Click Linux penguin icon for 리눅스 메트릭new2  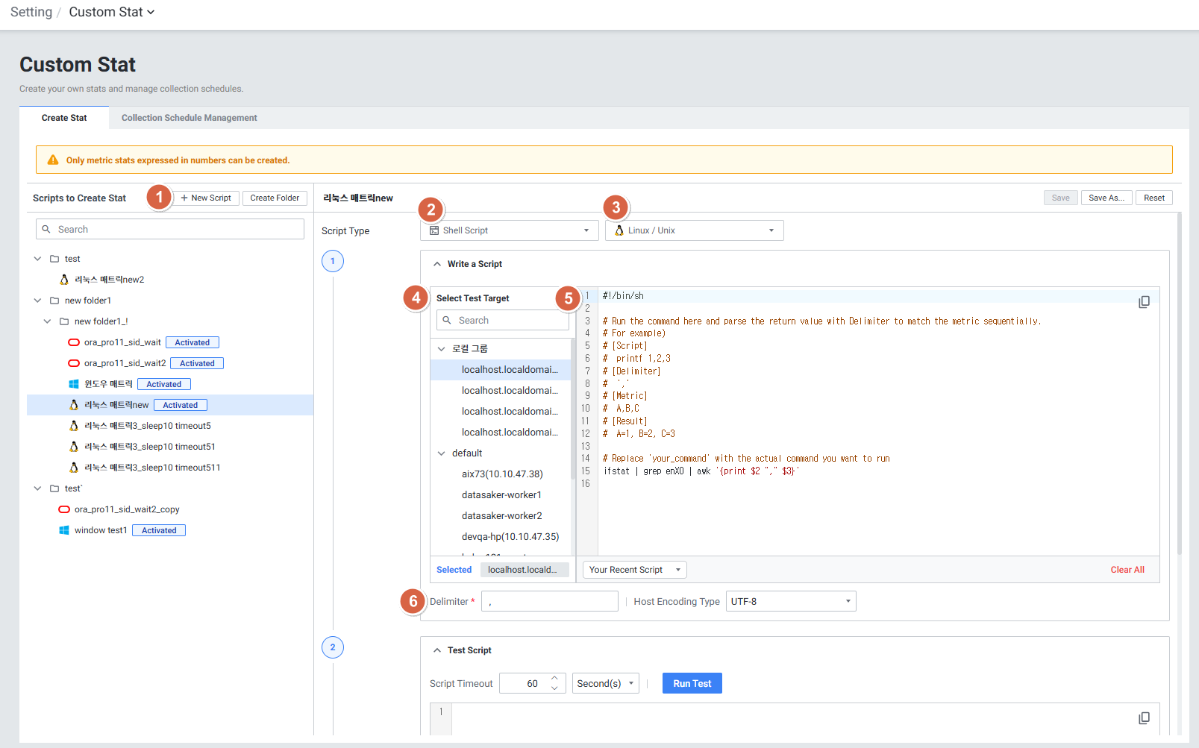pyautogui.click(x=64, y=280)
